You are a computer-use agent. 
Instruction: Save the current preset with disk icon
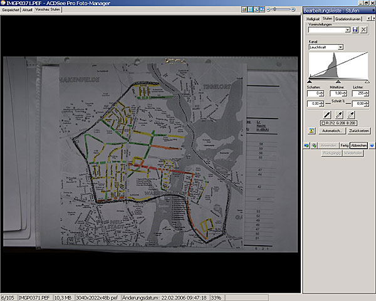click(x=355, y=30)
